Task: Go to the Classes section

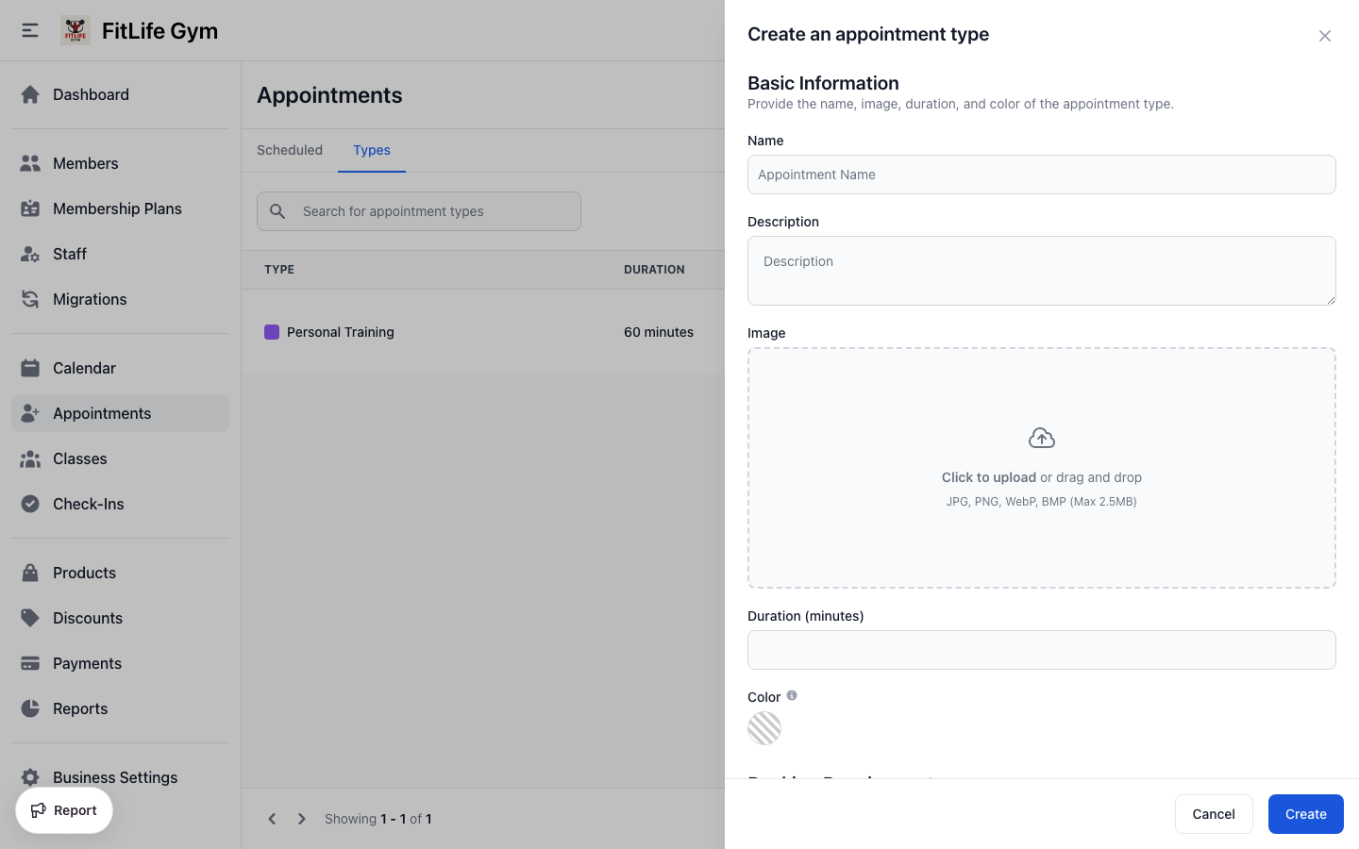Action: 79,458
